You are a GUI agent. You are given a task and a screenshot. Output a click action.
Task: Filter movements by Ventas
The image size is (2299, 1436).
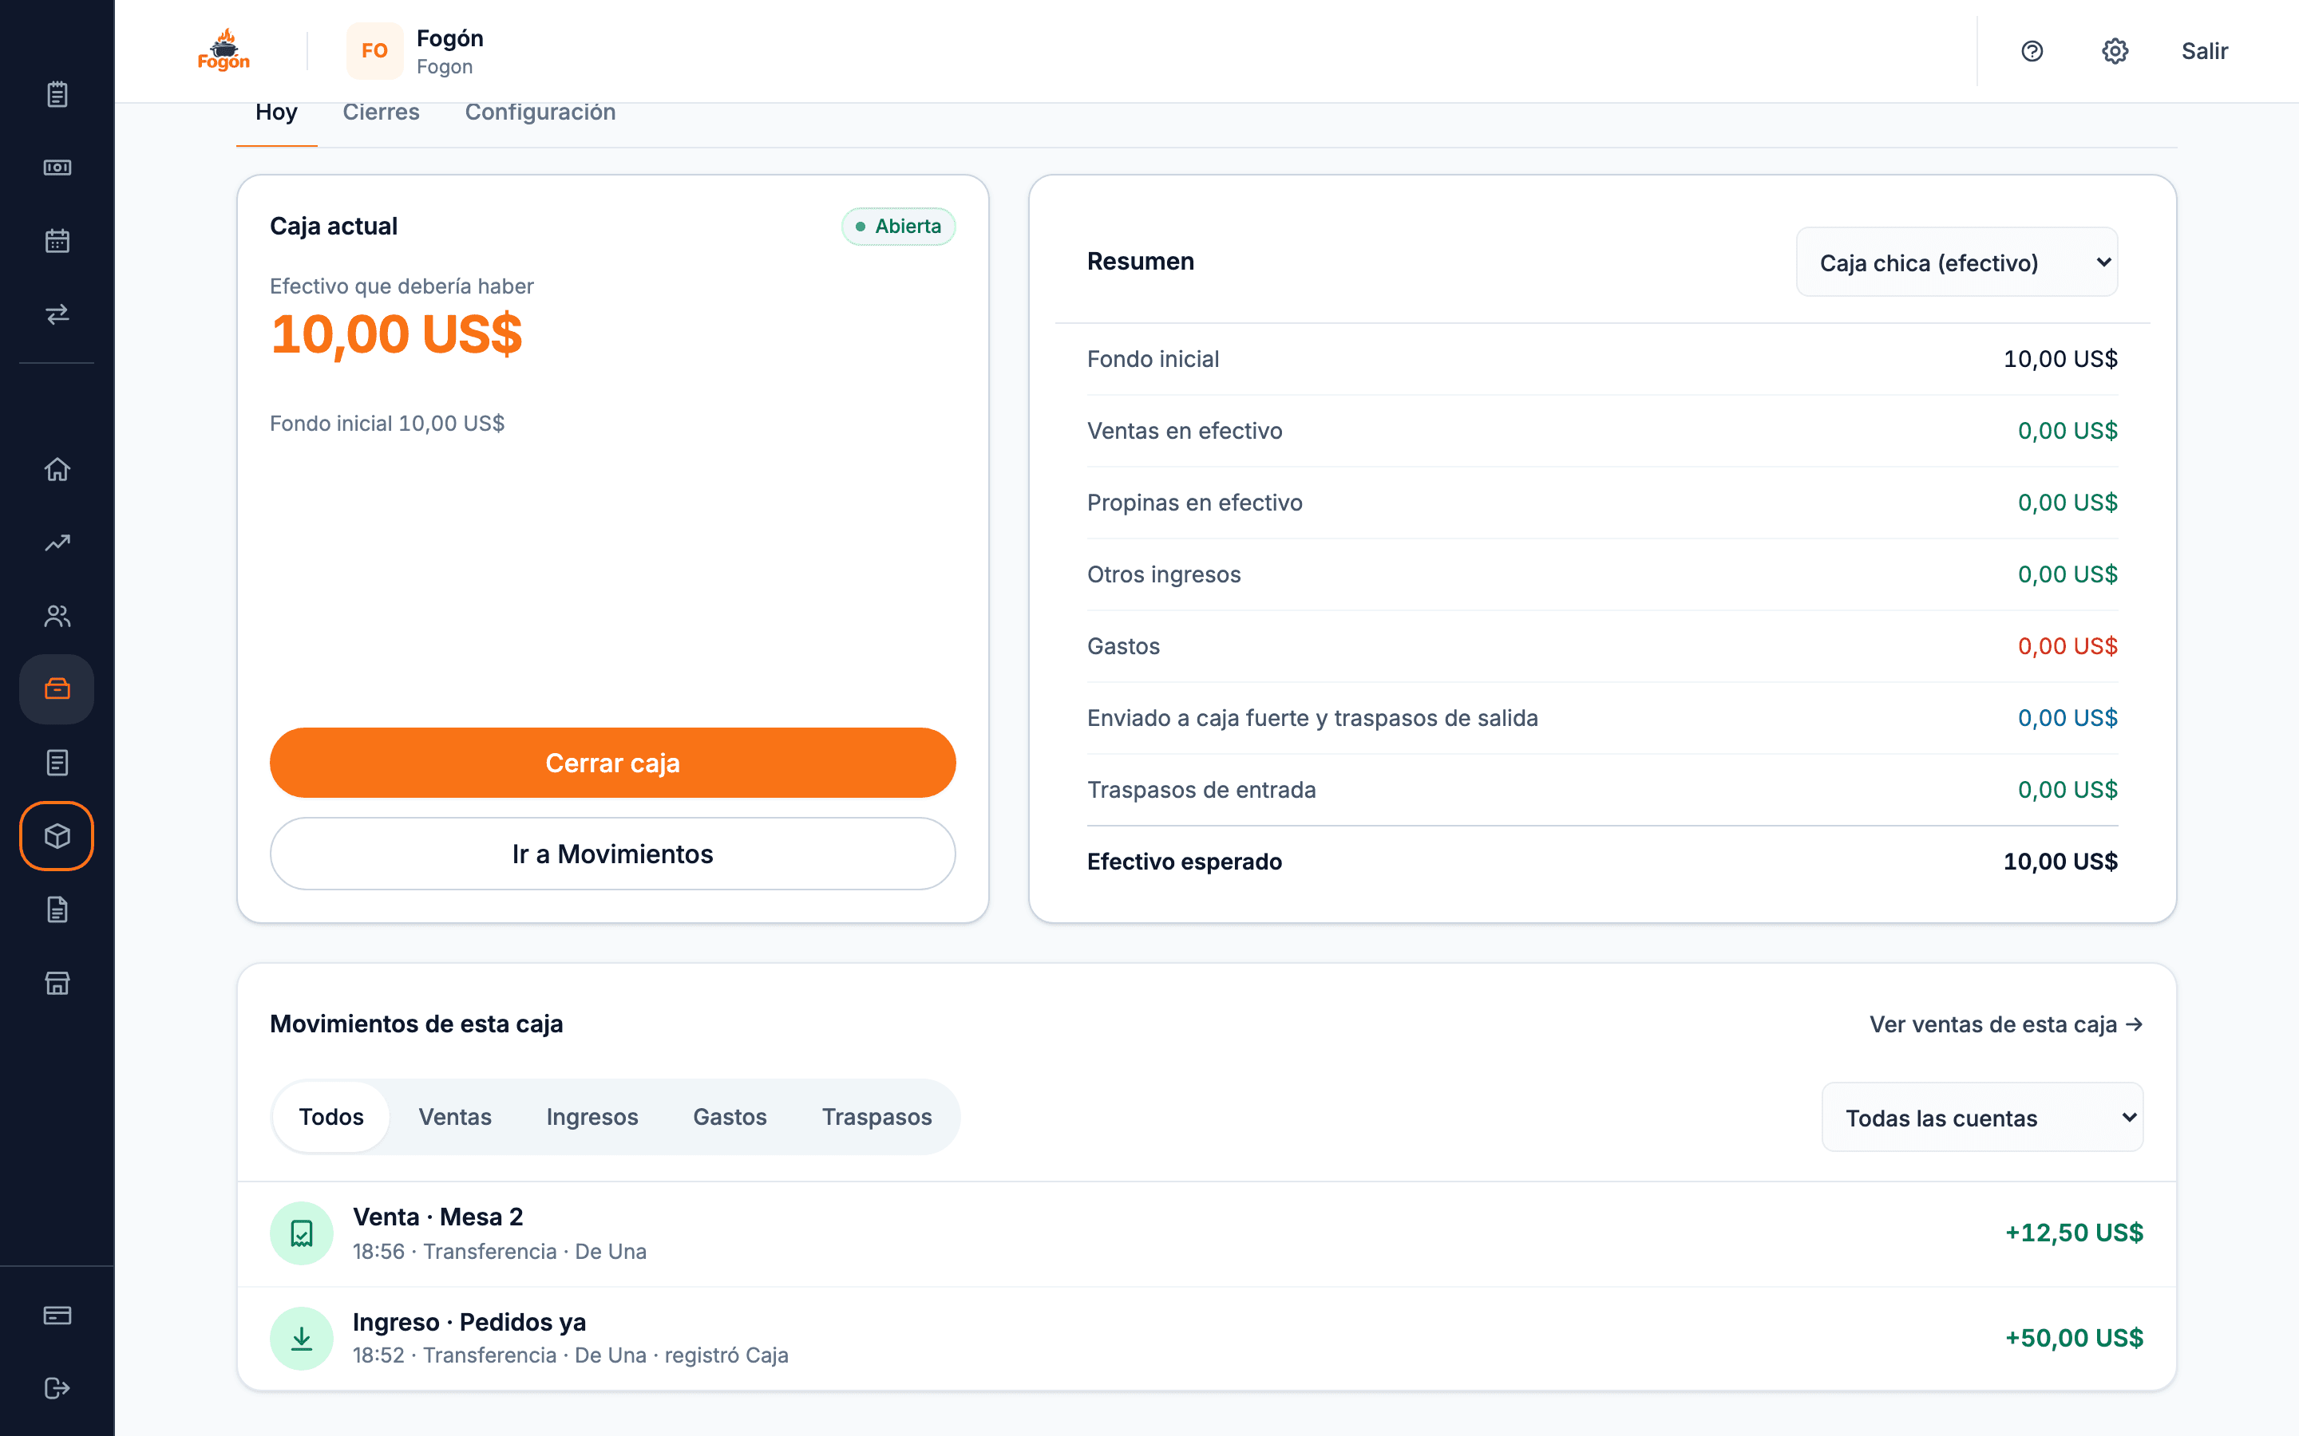(455, 1117)
